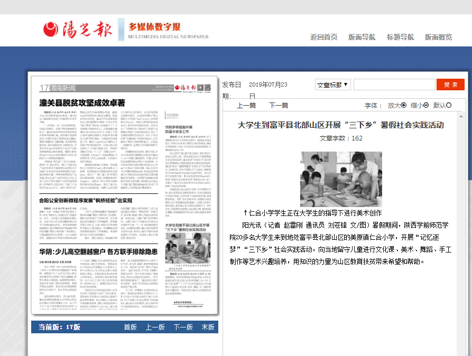
Task: Open 标题导航 in top navigation
Action: click(400, 37)
